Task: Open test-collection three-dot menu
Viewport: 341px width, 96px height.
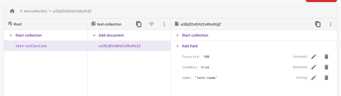Action: coord(164,24)
